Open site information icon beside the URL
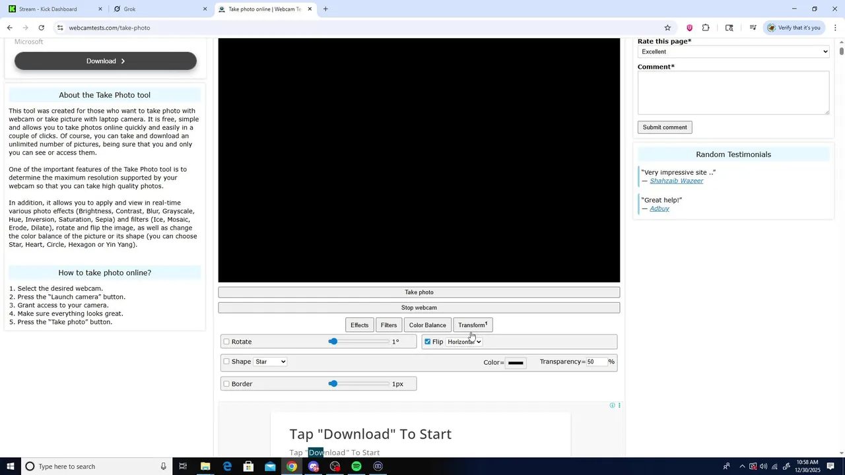 [x=60, y=28]
